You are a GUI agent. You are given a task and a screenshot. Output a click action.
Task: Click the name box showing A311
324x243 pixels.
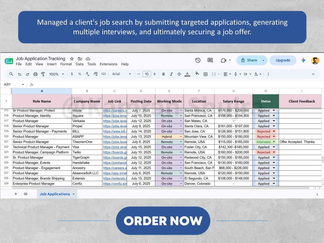(x=14, y=84)
